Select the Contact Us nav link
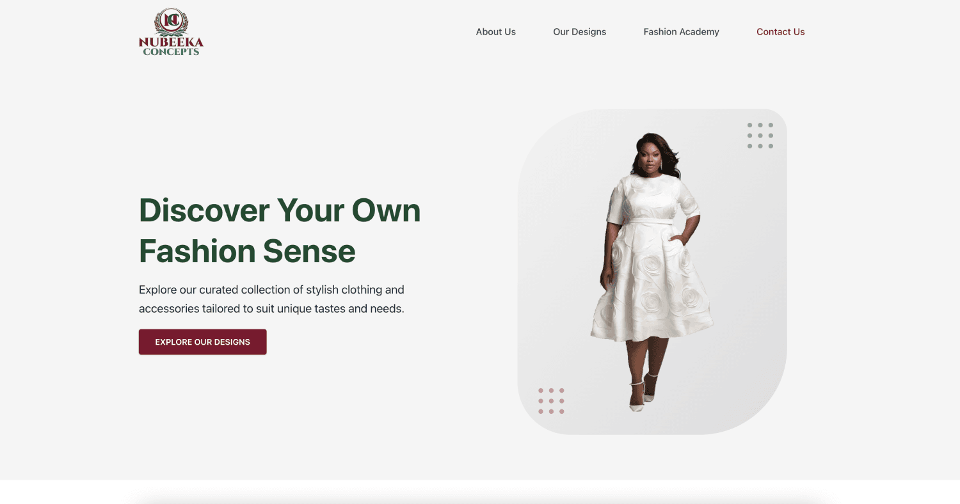Viewport: 960px width, 504px height. click(780, 32)
